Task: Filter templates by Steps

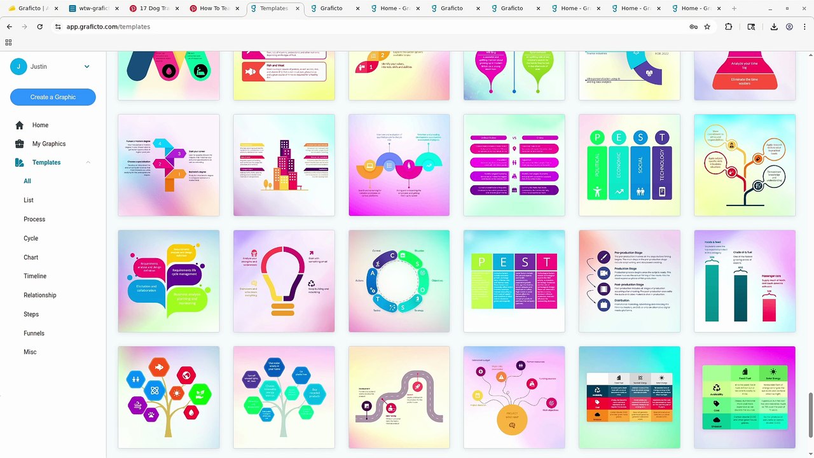Action: [x=31, y=314]
